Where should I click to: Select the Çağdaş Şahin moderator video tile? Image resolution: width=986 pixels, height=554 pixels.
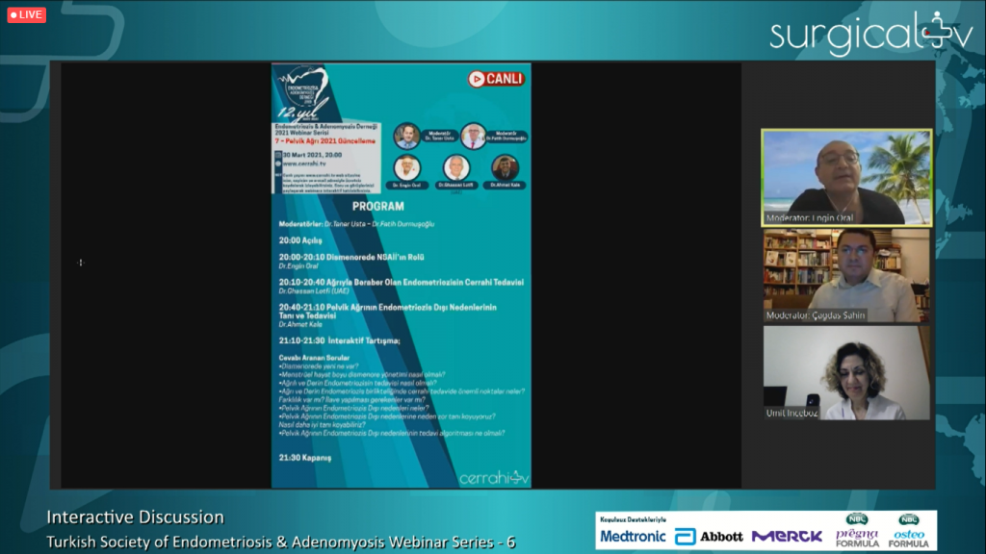[x=846, y=275]
